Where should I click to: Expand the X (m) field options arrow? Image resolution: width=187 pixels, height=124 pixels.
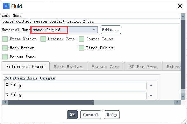[151, 86]
